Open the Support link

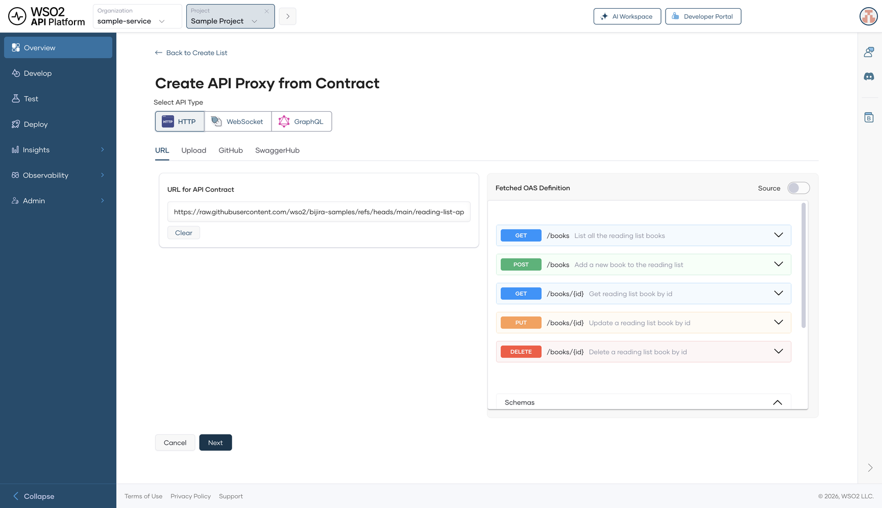coord(231,496)
